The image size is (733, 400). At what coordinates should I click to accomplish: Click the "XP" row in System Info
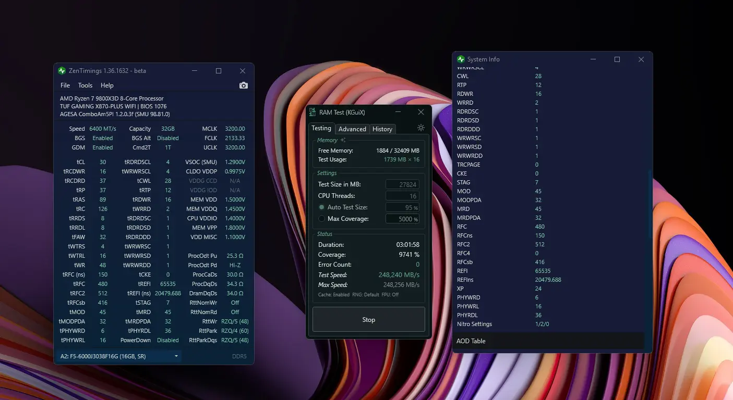[x=548, y=289]
